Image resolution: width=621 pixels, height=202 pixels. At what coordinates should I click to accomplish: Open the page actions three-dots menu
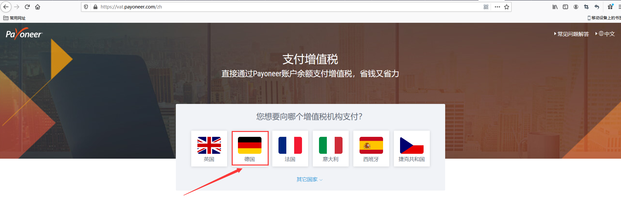point(497,7)
